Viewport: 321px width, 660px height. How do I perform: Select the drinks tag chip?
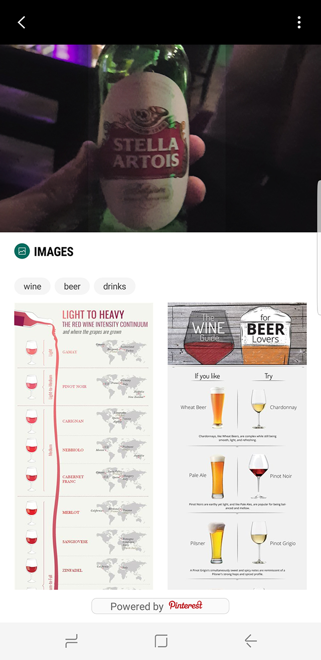point(114,286)
